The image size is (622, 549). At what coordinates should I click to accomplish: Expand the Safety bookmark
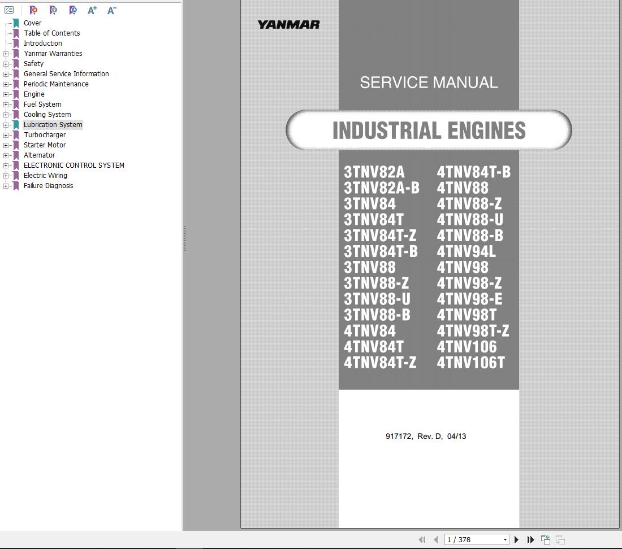point(6,64)
